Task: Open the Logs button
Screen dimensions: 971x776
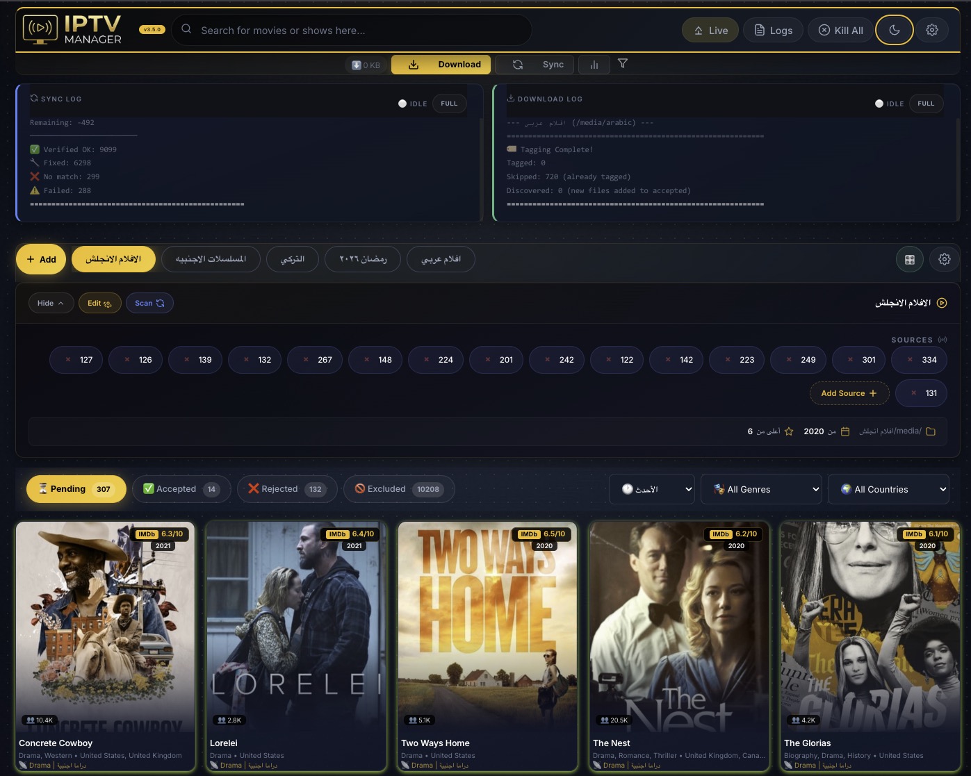Action: (773, 30)
